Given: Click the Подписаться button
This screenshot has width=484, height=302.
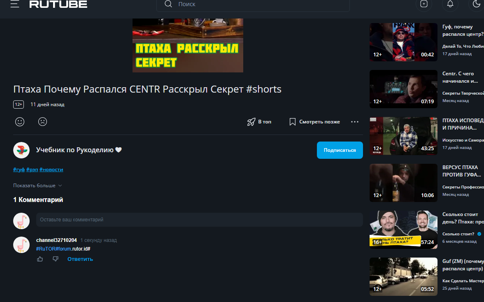Looking at the screenshot, I should click(340, 150).
